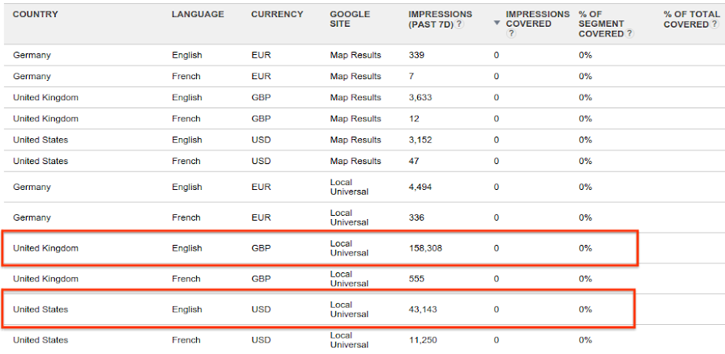The width and height of the screenshot is (725, 354).
Task: Click help icon under Impressions Covered header
Action: click(x=511, y=34)
